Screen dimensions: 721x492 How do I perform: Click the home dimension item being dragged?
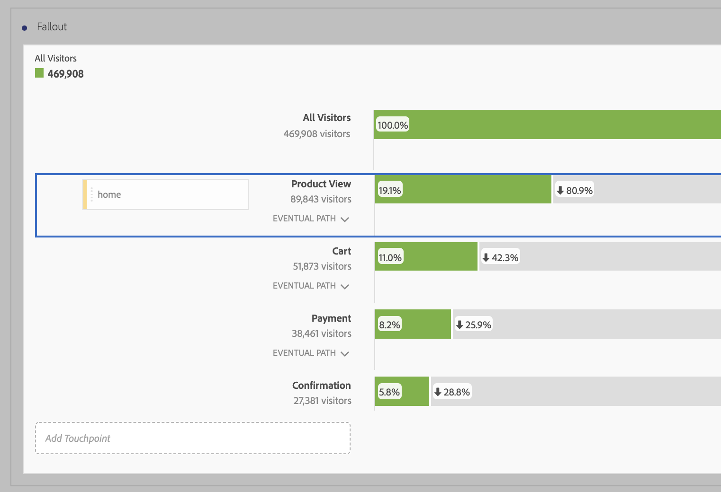coord(165,194)
